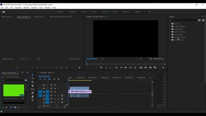Mark In point in Program monitor
Image resolution: width=206 pixels, height=116 pixels.
[106, 67]
